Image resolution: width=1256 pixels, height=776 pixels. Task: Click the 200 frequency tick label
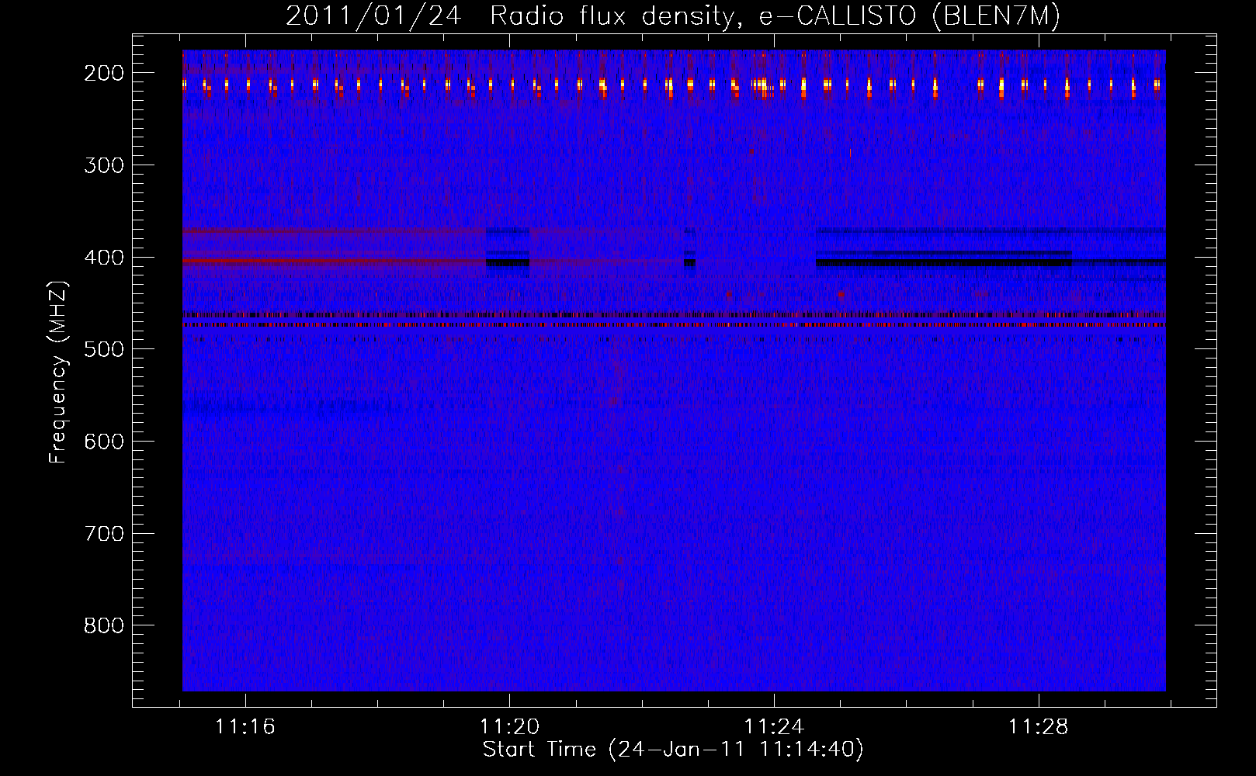pyautogui.click(x=103, y=73)
